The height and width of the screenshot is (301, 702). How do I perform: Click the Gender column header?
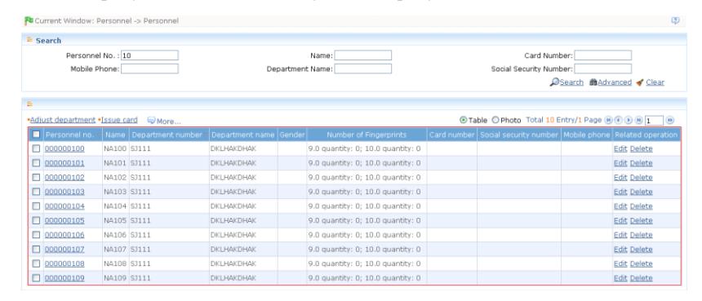pyautogui.click(x=292, y=135)
